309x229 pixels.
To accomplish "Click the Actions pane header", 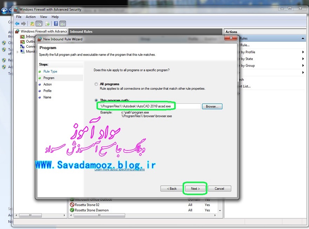I will pyautogui.click(x=265, y=32).
